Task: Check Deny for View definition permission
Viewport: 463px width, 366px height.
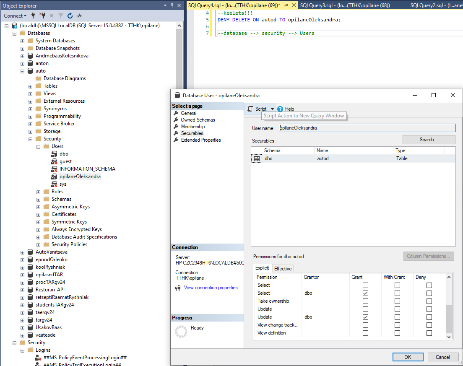Action: click(429, 333)
